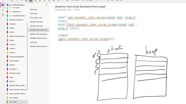186x104 pixels.
Task: Click get_dynamic_char_array in the code text
Action: pos(87,17)
